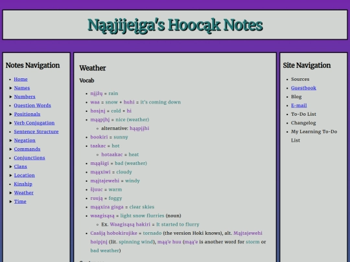The width and height of the screenshot is (350, 262).
Task: Click the E-mail link
Action: 299,105
